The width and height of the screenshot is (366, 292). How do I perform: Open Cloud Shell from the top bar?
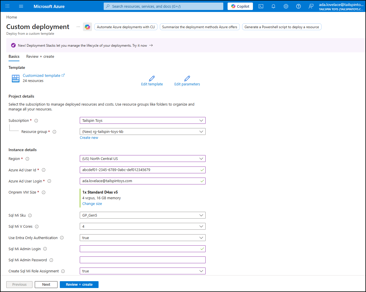pos(261,6)
